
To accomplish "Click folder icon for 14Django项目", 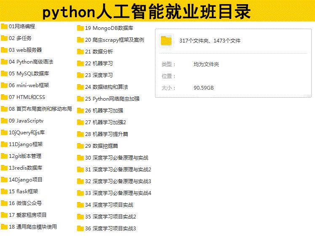I will [x=4, y=180].
